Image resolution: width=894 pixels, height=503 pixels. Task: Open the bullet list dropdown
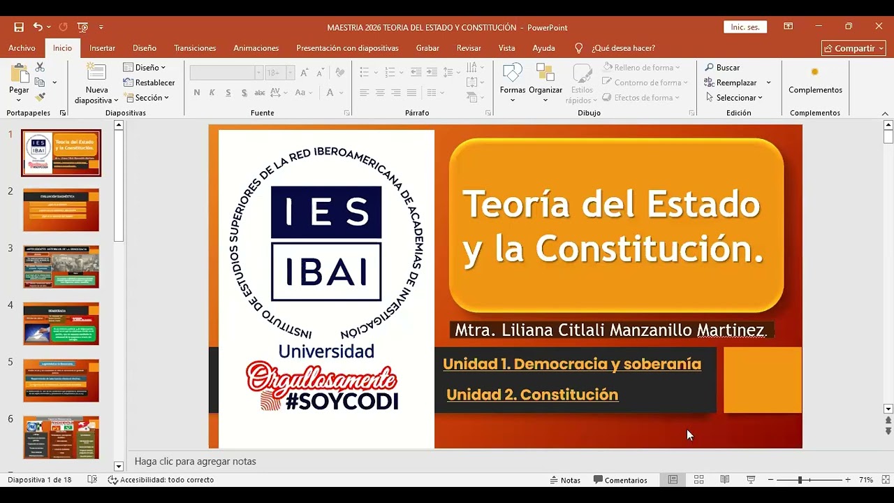tap(376, 73)
